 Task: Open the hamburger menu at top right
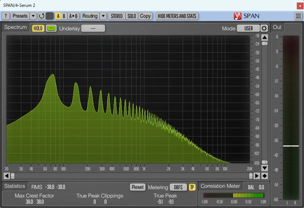[x=299, y=16]
